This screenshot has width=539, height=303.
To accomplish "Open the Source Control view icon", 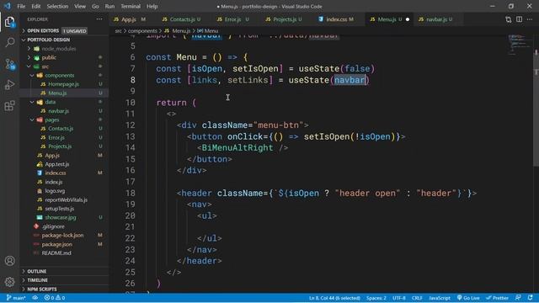I will tap(10, 64).
